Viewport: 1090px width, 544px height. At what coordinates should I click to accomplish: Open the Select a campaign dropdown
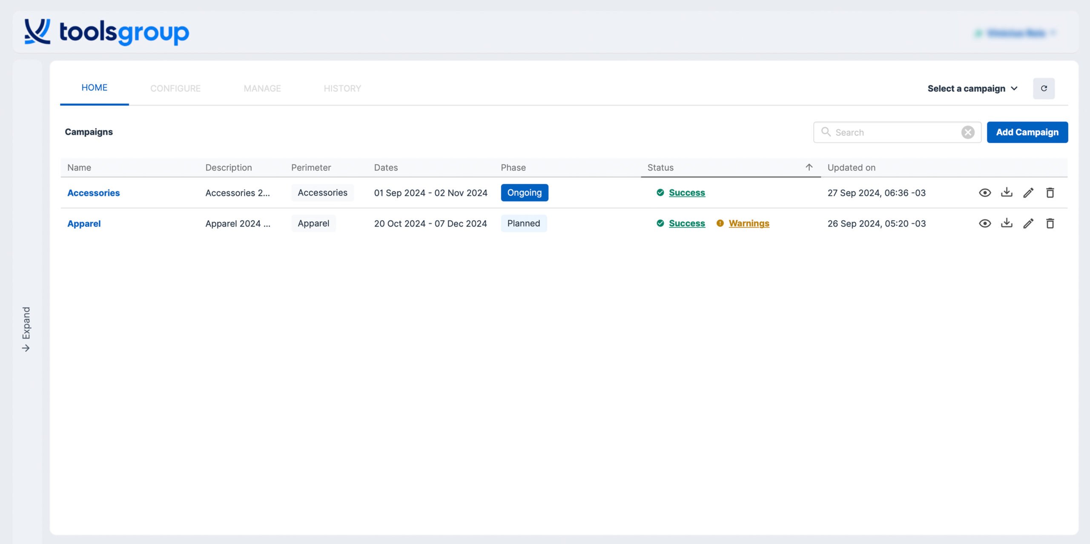(x=972, y=88)
